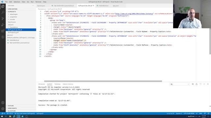The image size is (211, 118).
Task: Click the feedback icon in status bar
Action: [205, 113]
